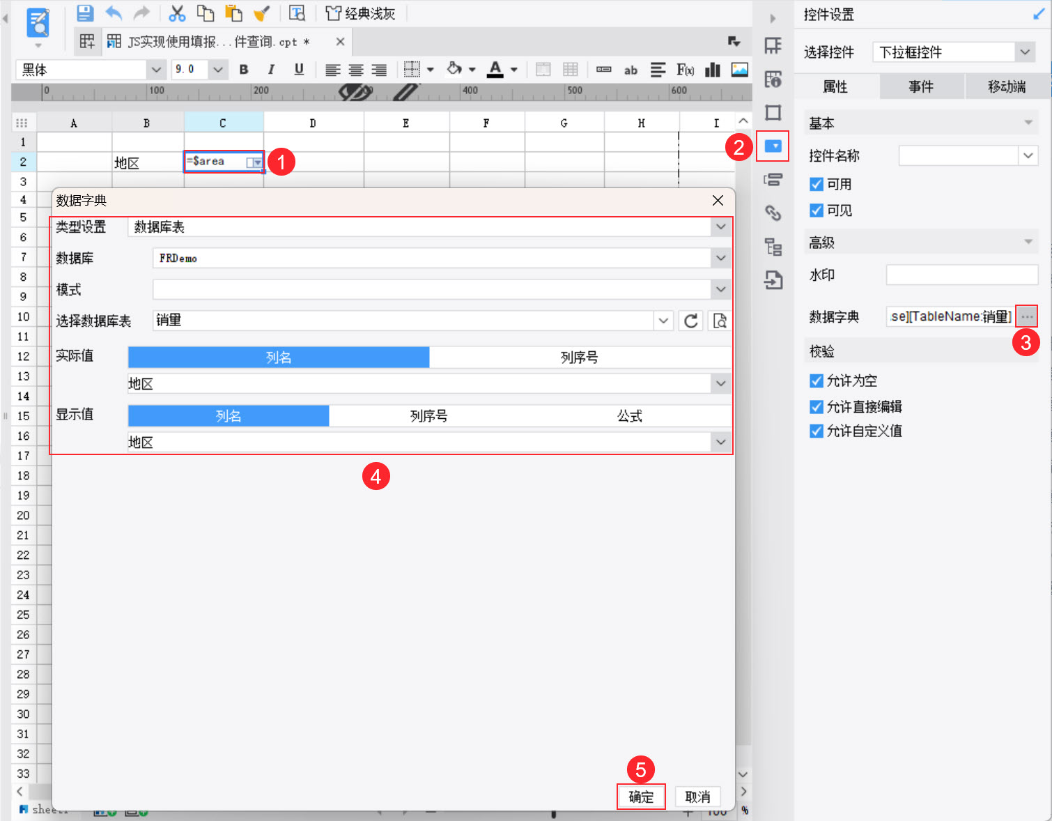This screenshot has height=821, width=1052.
Task: Toggle the 允许自定义值 checkbox
Action: click(817, 431)
